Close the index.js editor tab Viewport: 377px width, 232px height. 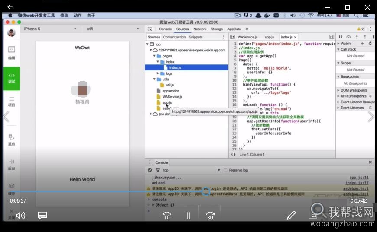[x=295, y=37]
